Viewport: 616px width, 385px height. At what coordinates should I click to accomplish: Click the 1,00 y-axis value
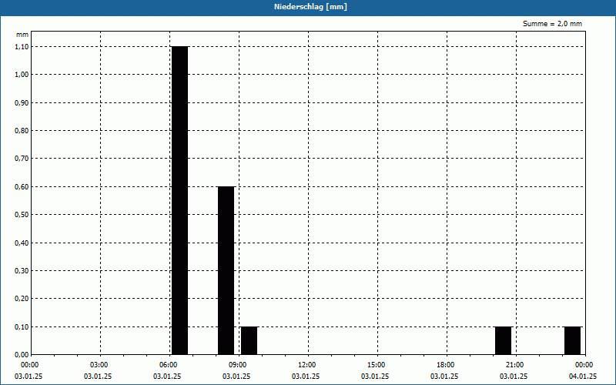22,75
